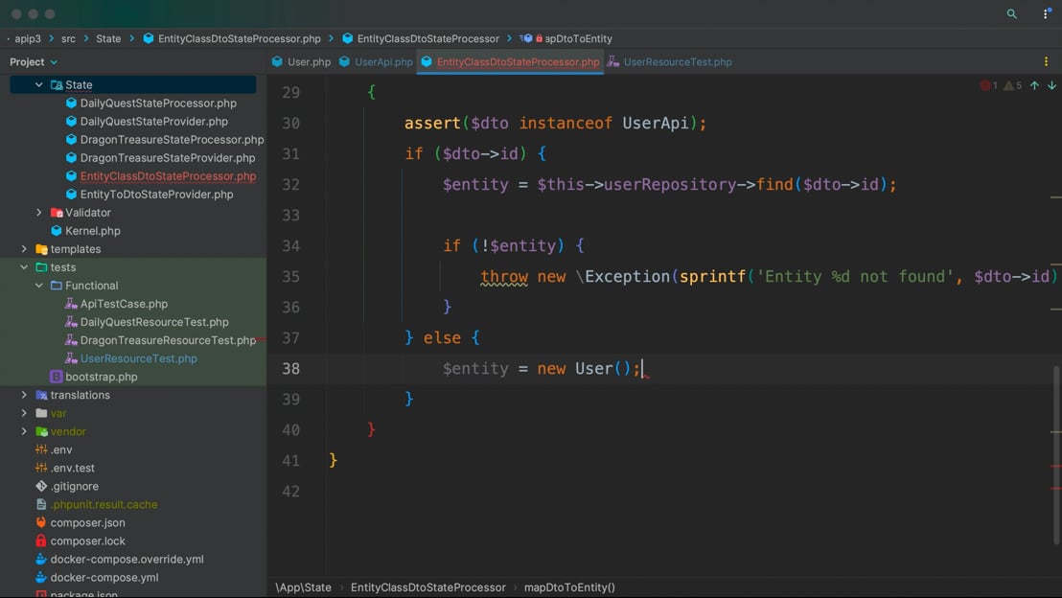The image size is (1062, 598).
Task: Jump to previous highlighted error arrow
Action: pyautogui.click(x=1034, y=85)
